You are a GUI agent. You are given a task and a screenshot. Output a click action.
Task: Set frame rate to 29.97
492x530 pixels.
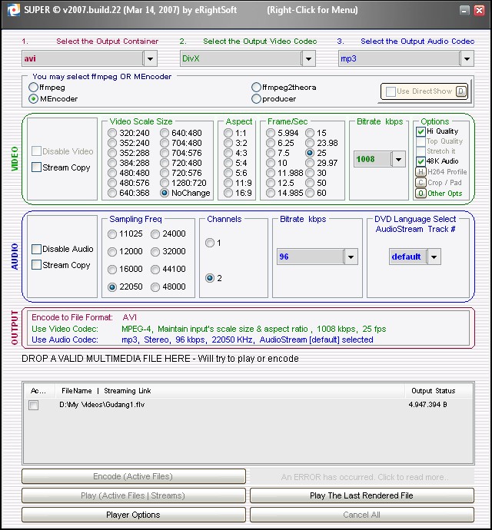click(310, 163)
